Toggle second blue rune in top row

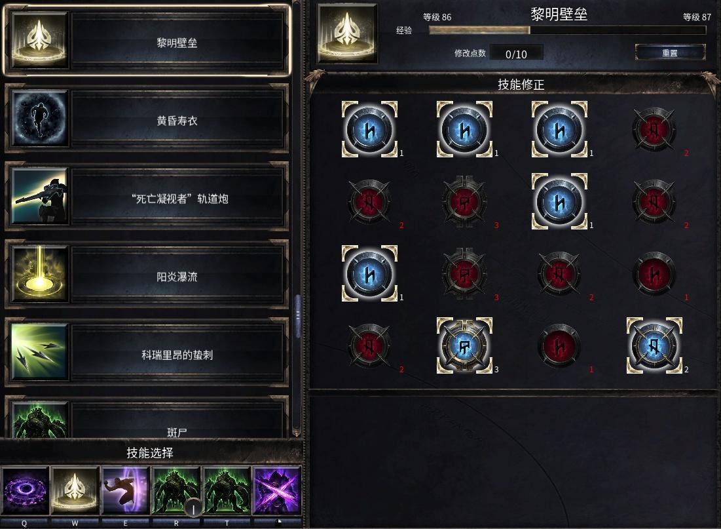[464, 129]
